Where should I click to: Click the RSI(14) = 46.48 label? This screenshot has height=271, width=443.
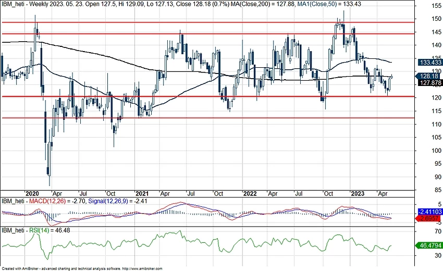tap(50, 230)
